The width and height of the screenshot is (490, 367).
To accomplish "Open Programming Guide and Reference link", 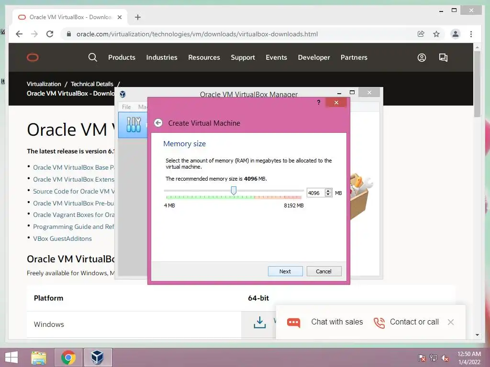I will (73, 227).
